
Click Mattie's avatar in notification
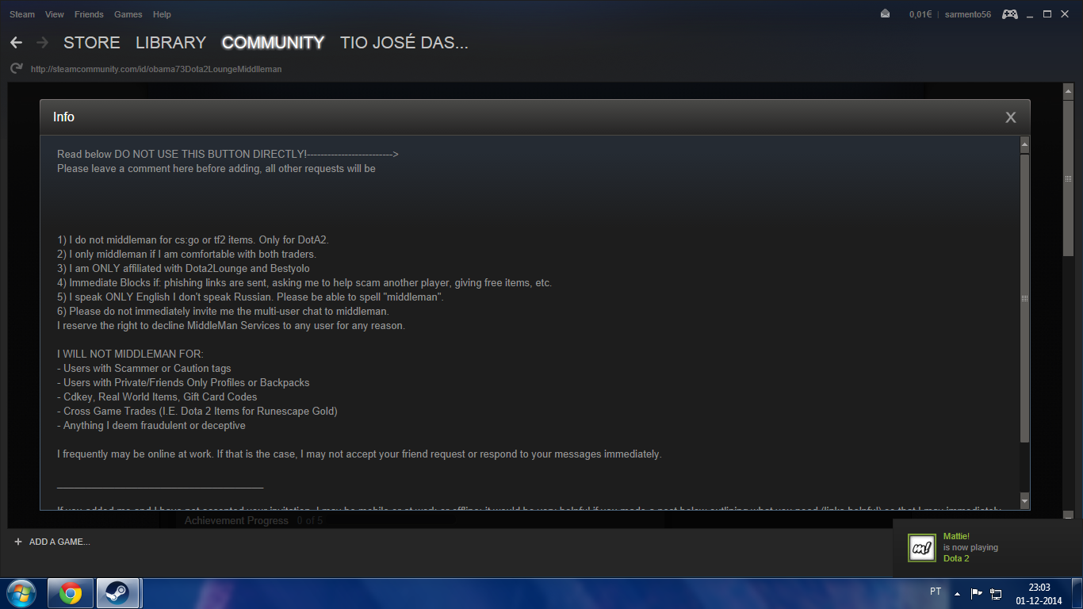(x=922, y=547)
